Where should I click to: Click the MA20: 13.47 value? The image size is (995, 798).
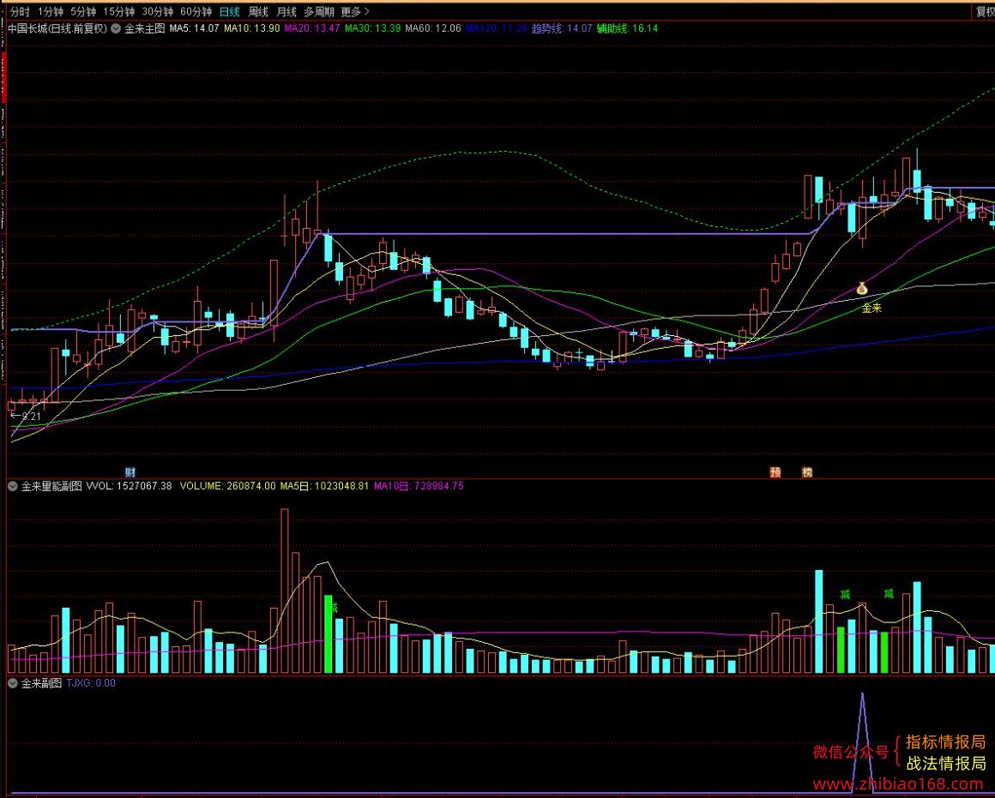[312, 28]
